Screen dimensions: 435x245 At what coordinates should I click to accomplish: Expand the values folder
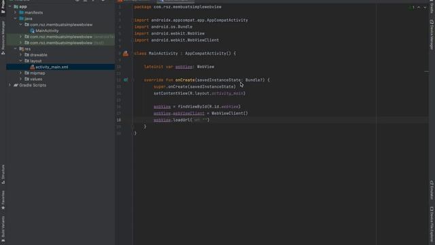(x=21, y=79)
